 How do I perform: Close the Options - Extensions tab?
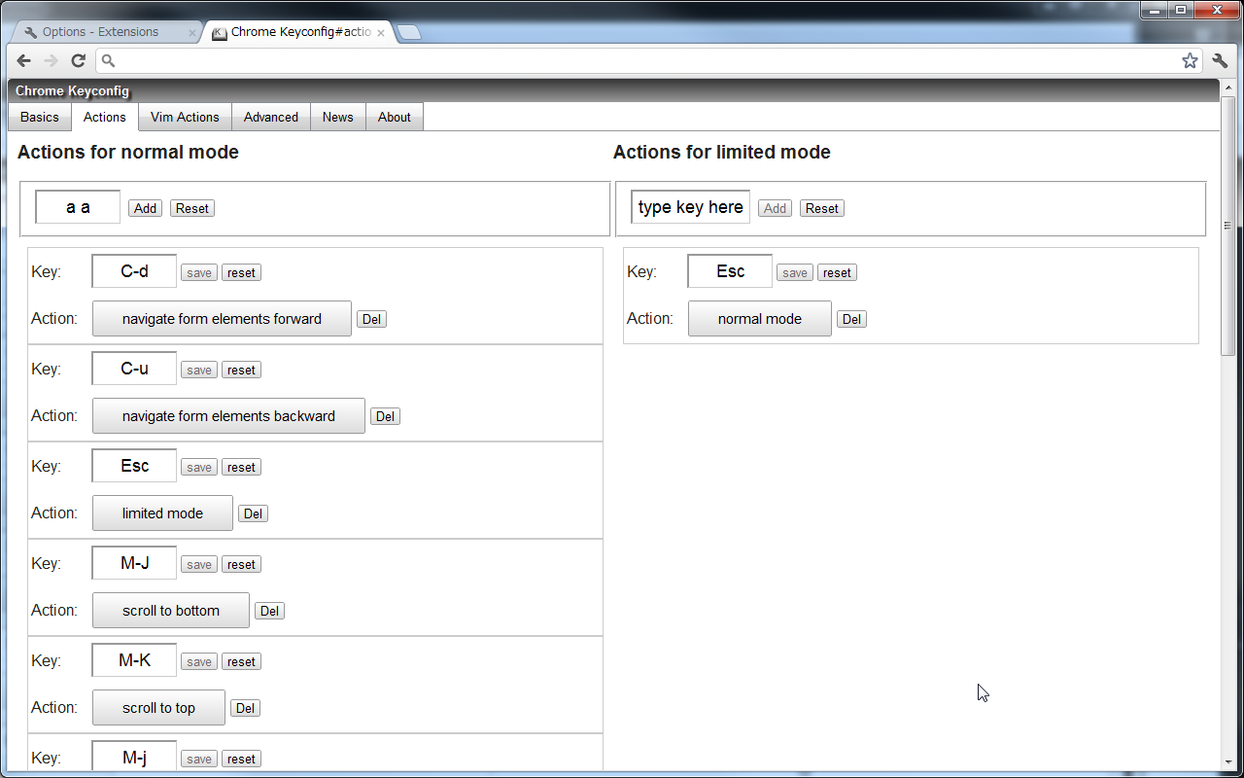pyautogui.click(x=191, y=33)
